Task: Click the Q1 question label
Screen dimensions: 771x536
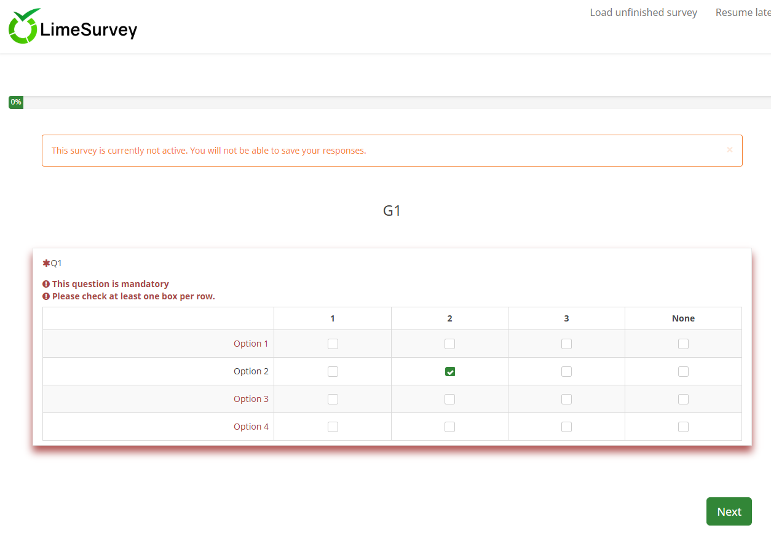Action: click(56, 263)
